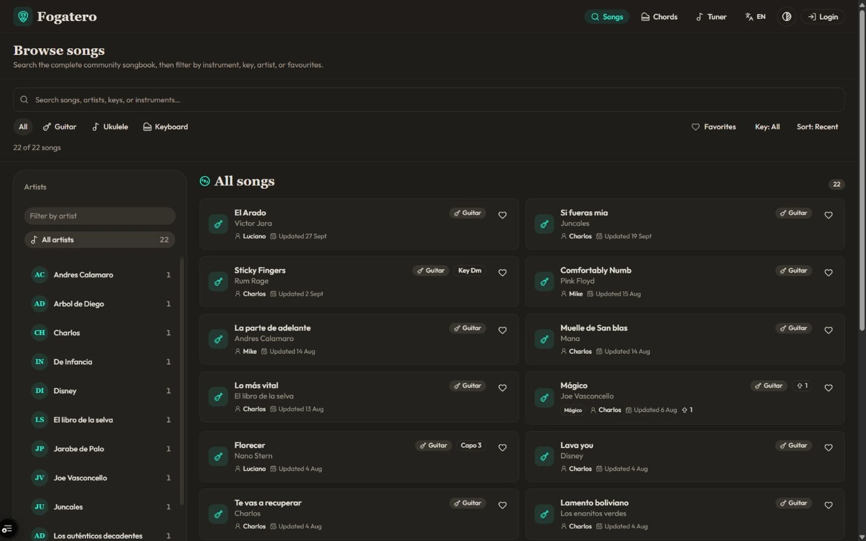The height and width of the screenshot is (541, 866).
Task: Select the Guitar instrument filter
Action: tap(60, 127)
